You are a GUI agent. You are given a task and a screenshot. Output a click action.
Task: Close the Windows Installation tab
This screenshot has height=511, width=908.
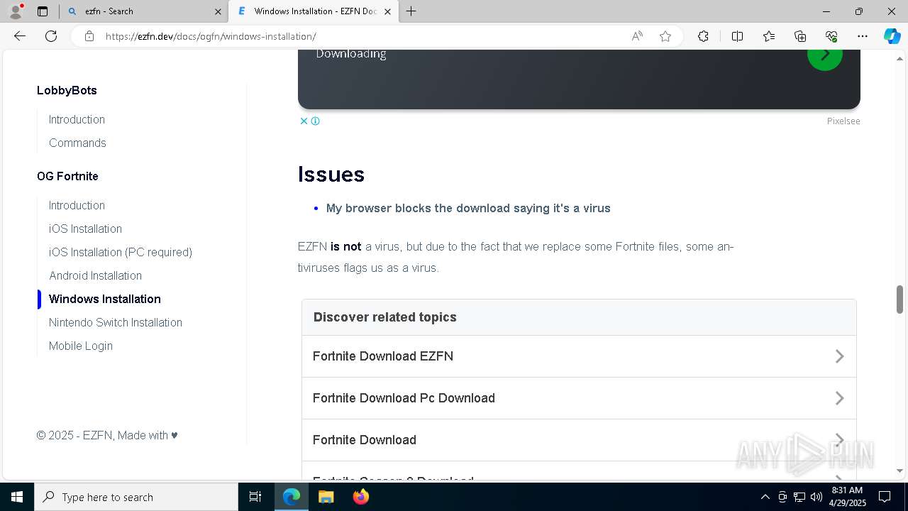click(387, 11)
